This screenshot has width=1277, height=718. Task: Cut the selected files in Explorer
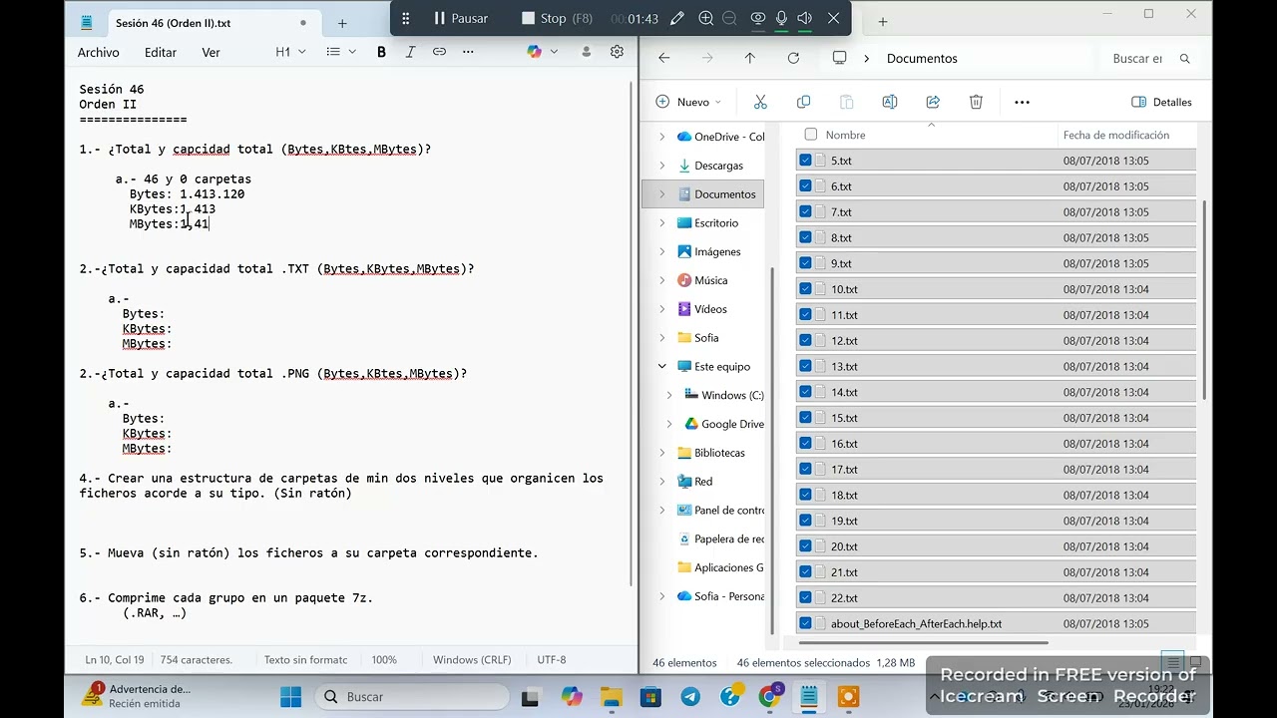[x=760, y=102]
